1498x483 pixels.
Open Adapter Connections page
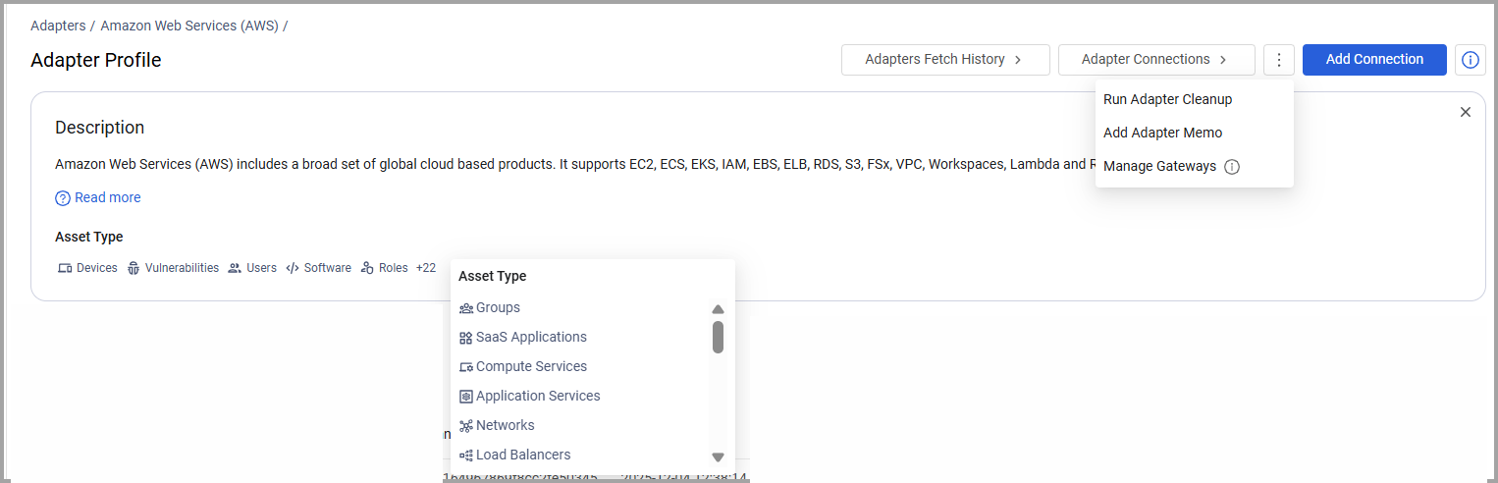(x=1156, y=60)
